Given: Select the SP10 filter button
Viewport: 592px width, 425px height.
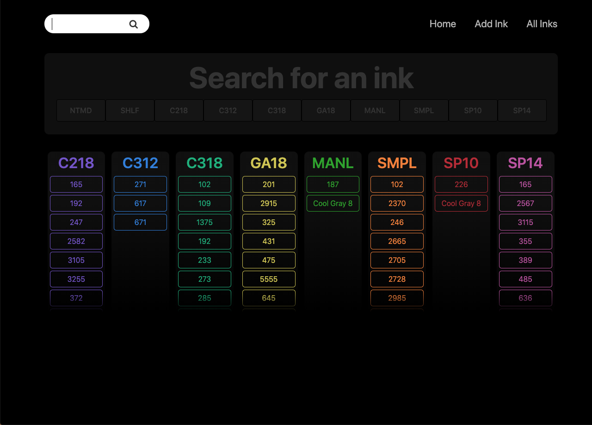Looking at the screenshot, I should coord(473,110).
